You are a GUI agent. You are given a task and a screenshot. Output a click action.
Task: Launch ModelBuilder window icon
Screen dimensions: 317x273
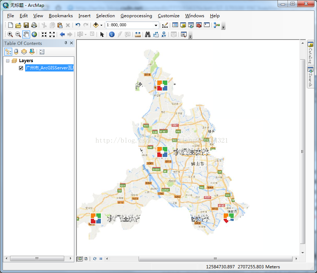(x=217, y=25)
